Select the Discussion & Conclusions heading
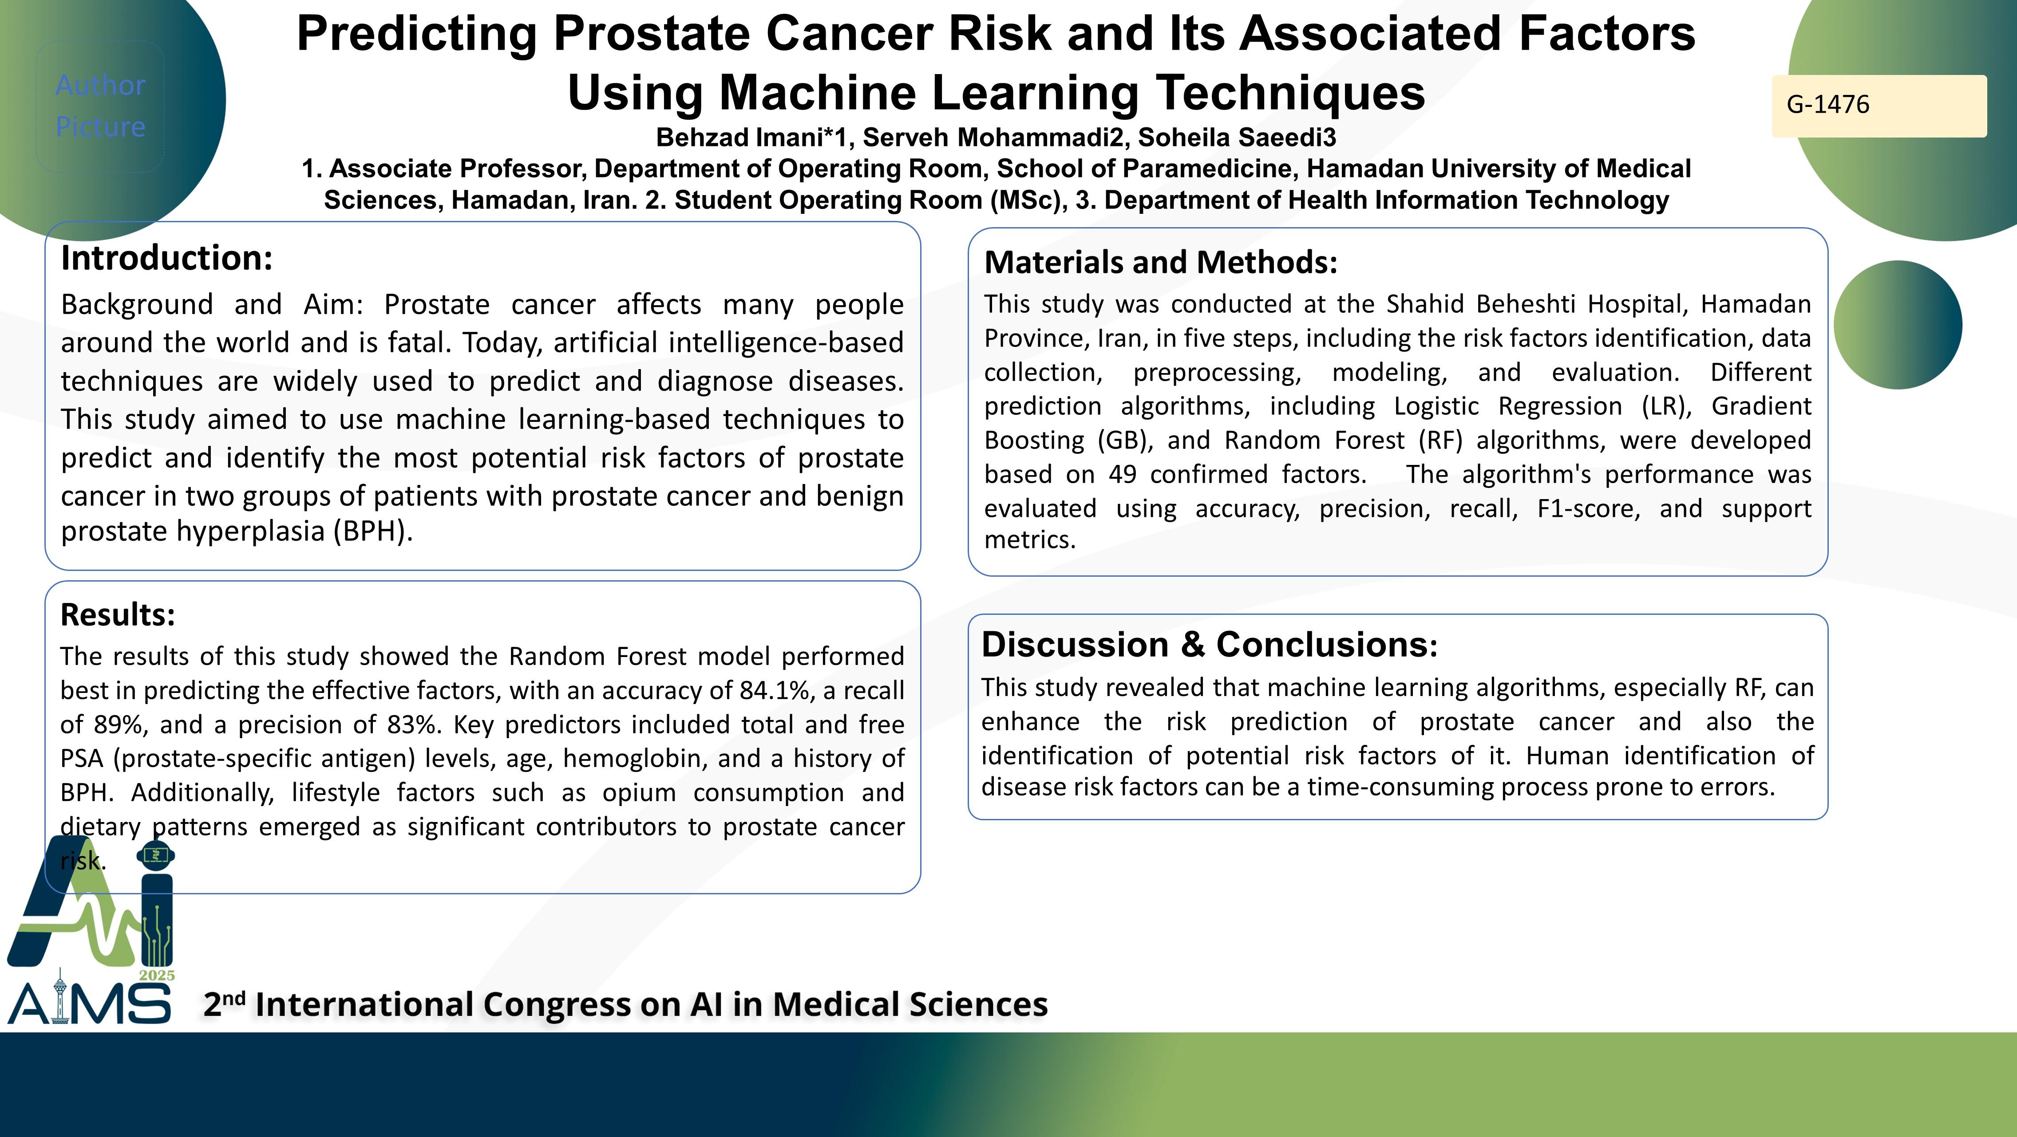The height and width of the screenshot is (1137, 2017). pos(1210,644)
